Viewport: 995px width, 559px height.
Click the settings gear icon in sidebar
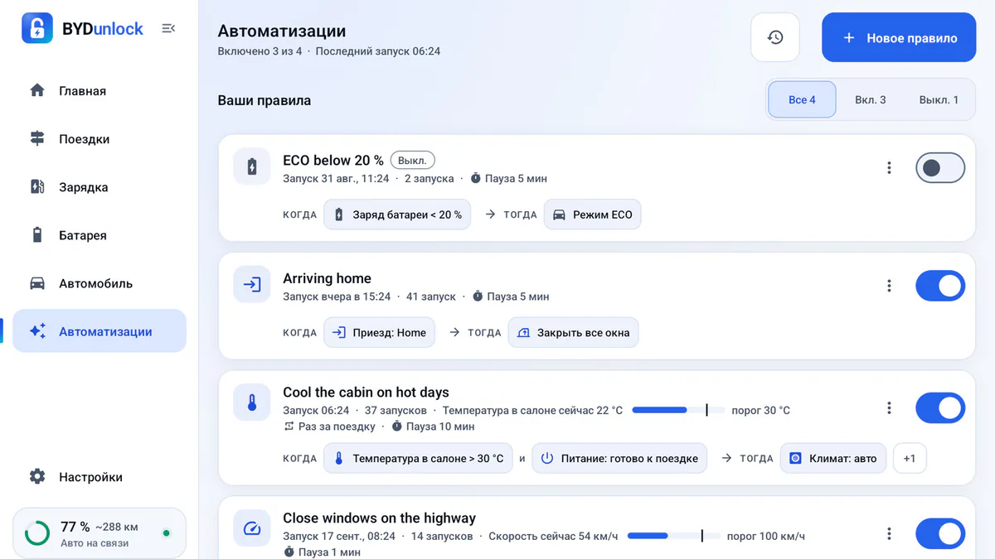37,477
